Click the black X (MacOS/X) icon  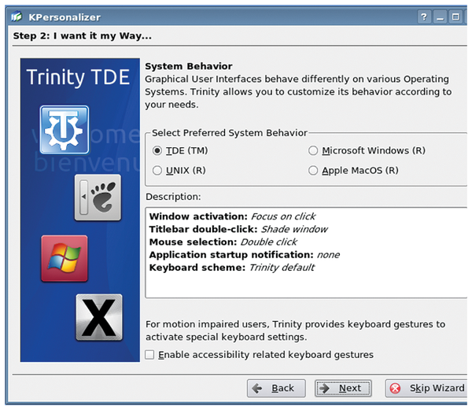tap(99, 317)
